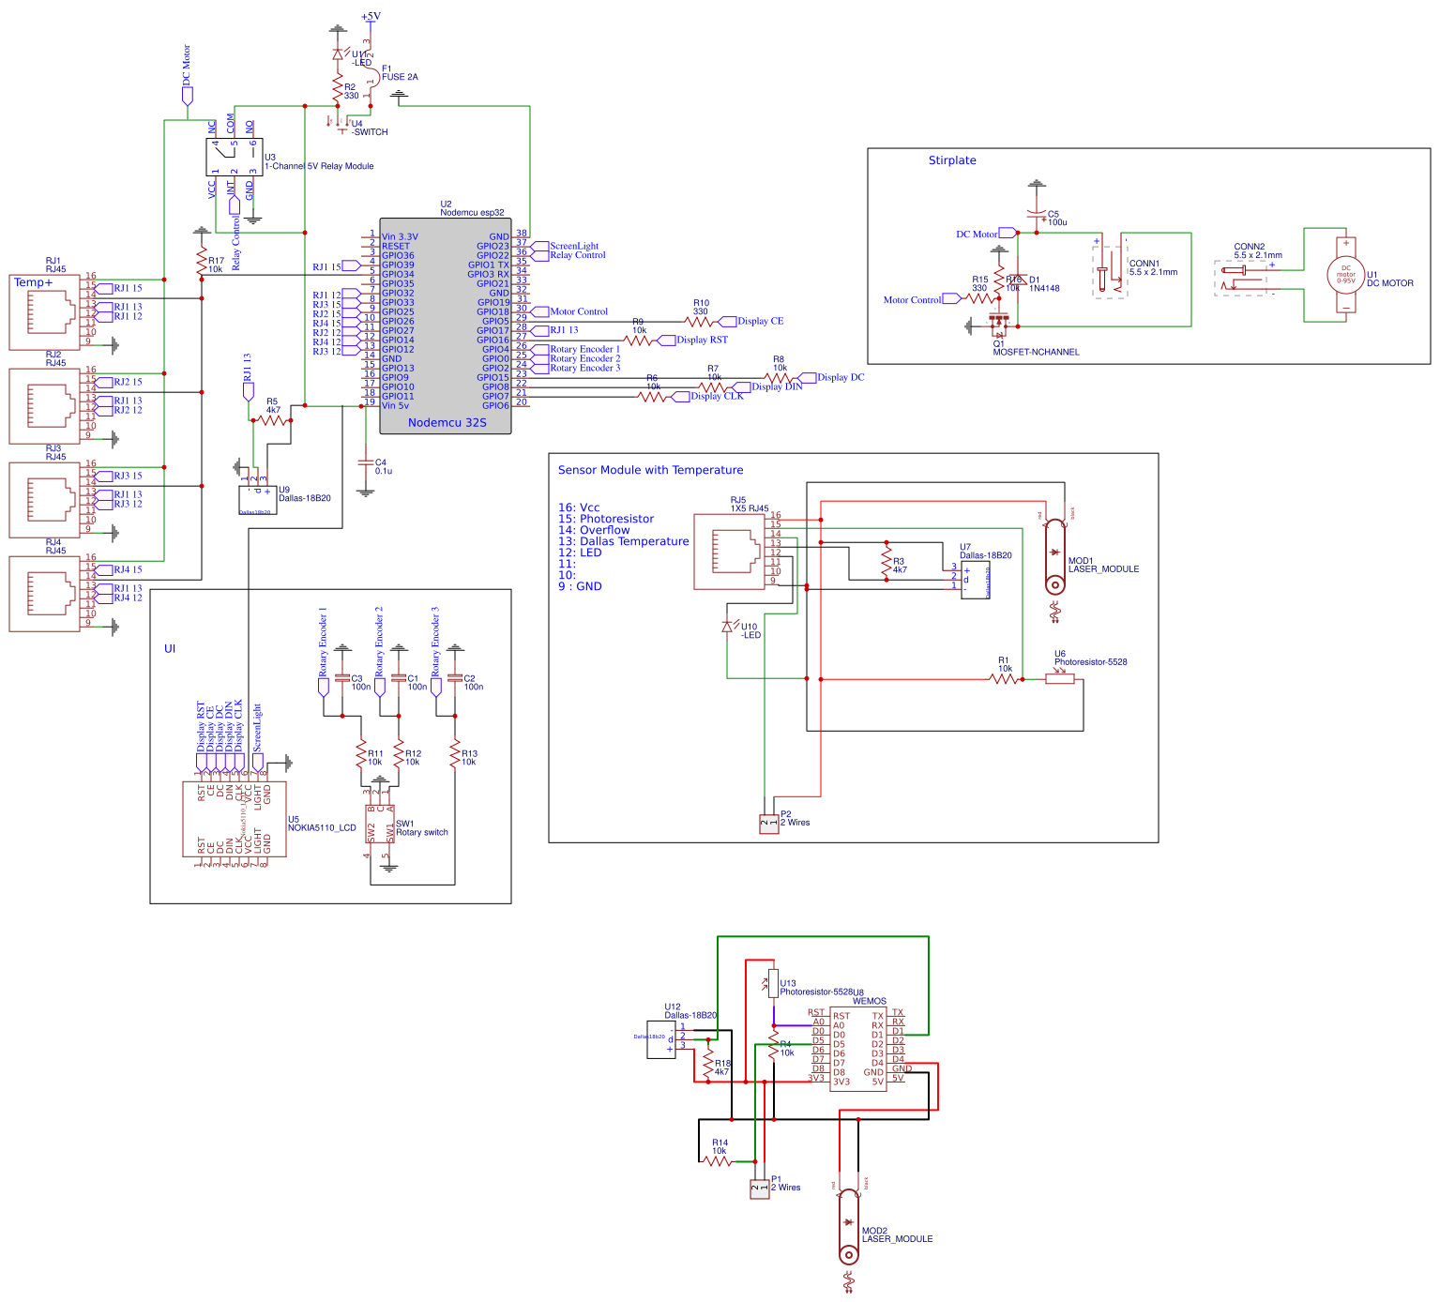Screen dimensions: 1440x1302
Task: Select the 1N4148 diode D1 symbol
Action: coord(1018,281)
